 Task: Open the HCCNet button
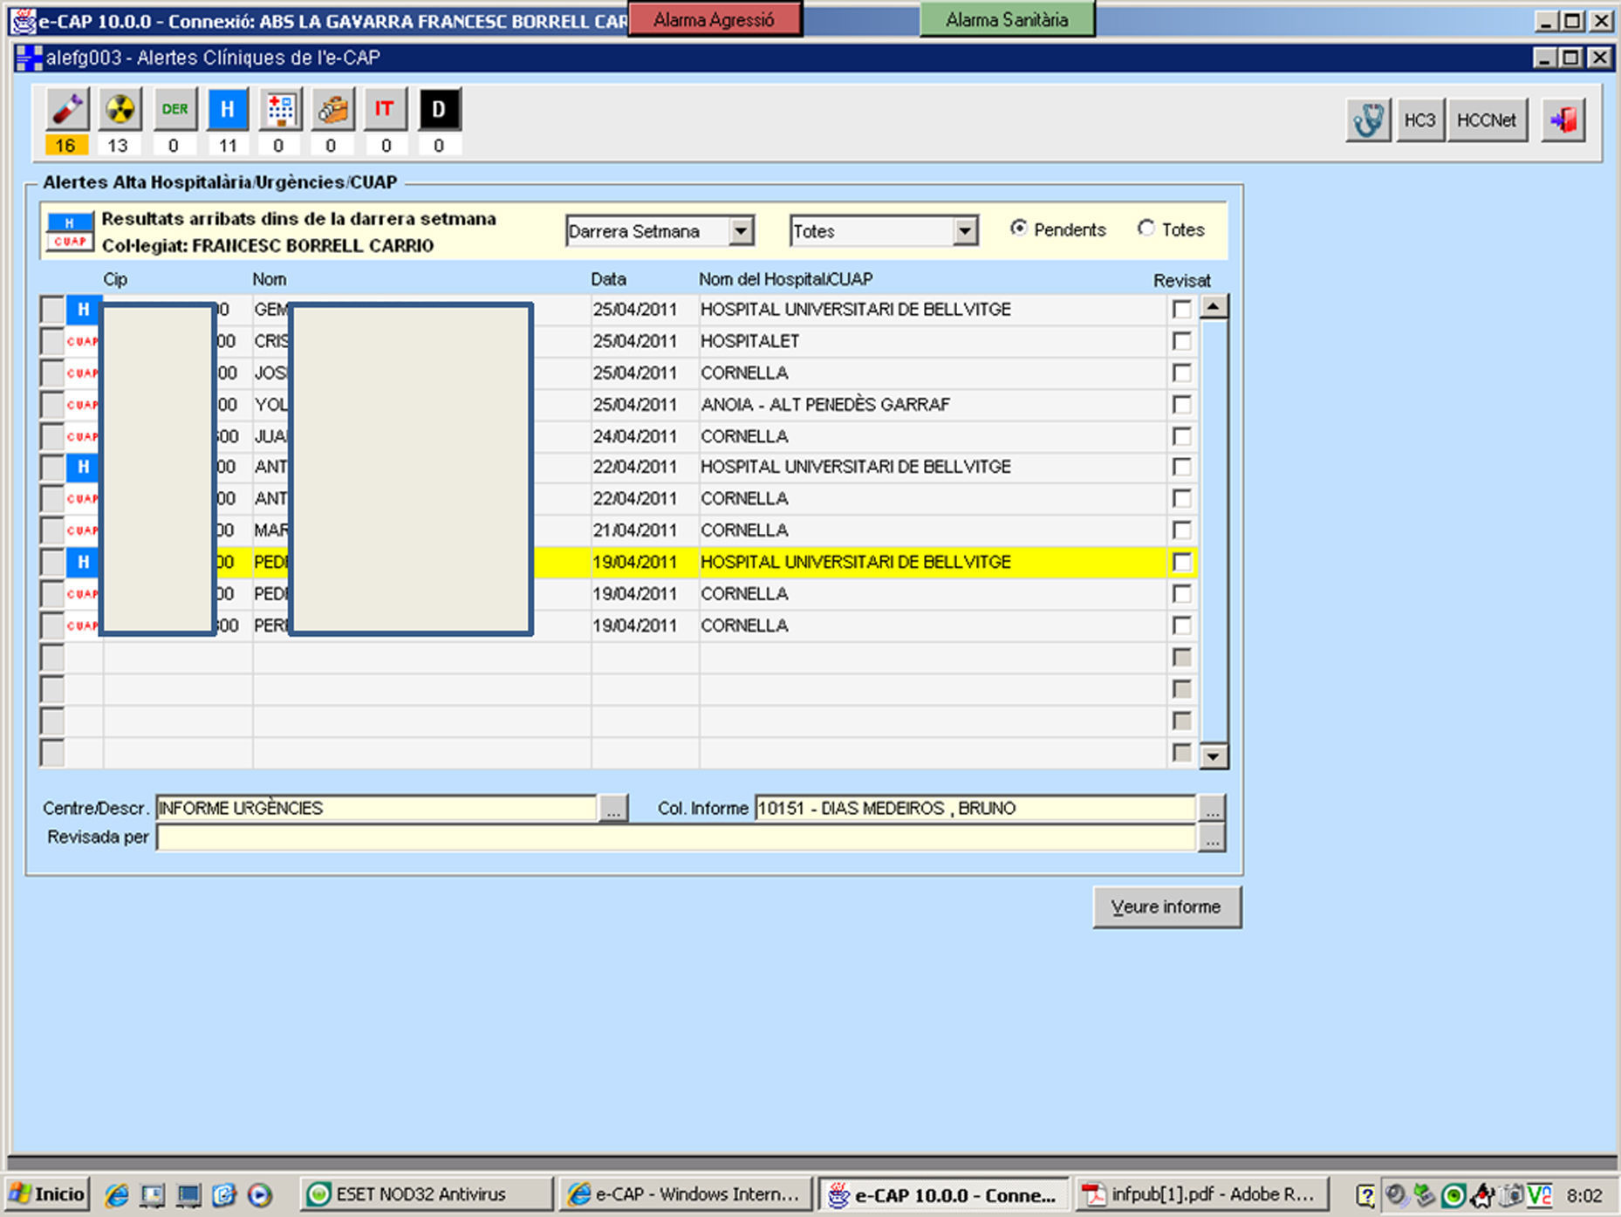pyautogui.click(x=1487, y=120)
